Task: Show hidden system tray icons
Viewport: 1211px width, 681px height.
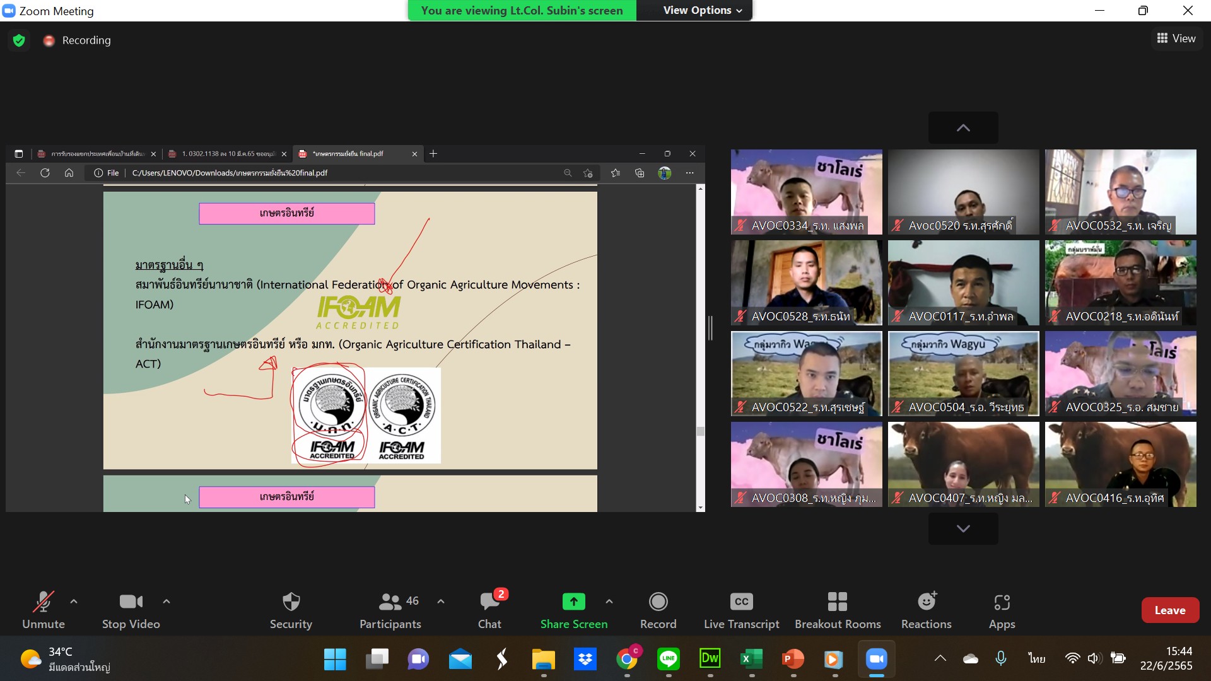Action: (x=940, y=659)
